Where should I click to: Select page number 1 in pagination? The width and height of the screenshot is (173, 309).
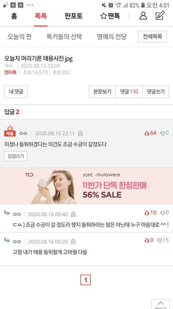click(85, 280)
